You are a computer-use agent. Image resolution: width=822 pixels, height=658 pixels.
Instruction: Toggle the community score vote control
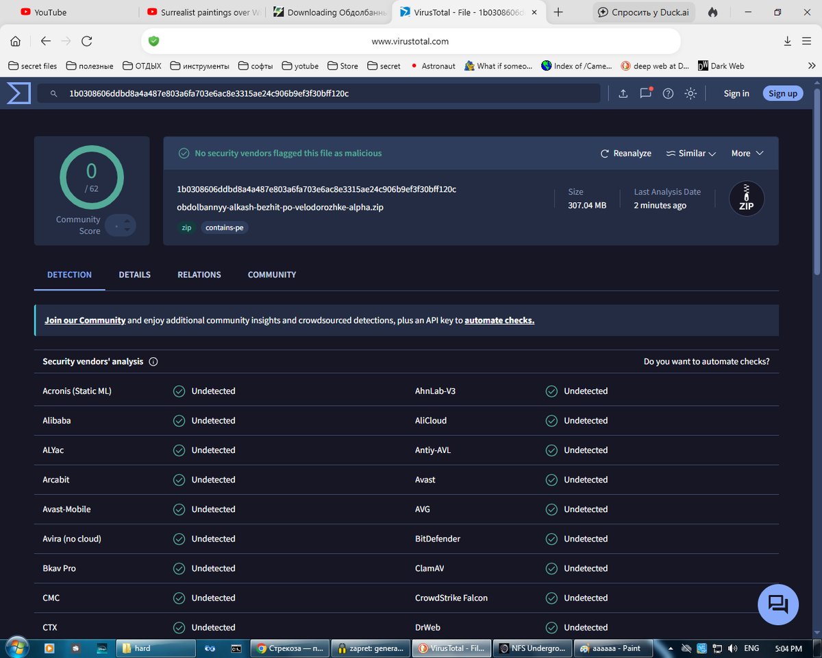coord(121,226)
